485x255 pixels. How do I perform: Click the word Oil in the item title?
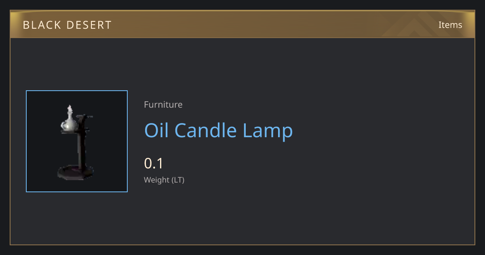point(157,130)
